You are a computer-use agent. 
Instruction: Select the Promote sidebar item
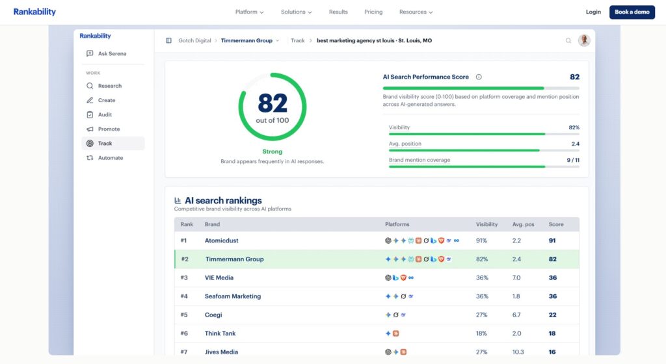[x=113, y=129]
